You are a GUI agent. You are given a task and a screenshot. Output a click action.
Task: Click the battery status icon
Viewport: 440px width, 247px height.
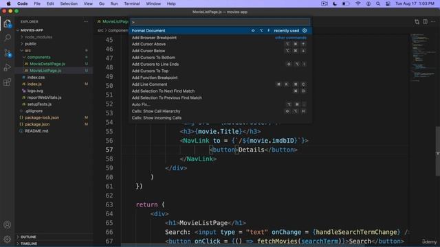click(346, 3)
